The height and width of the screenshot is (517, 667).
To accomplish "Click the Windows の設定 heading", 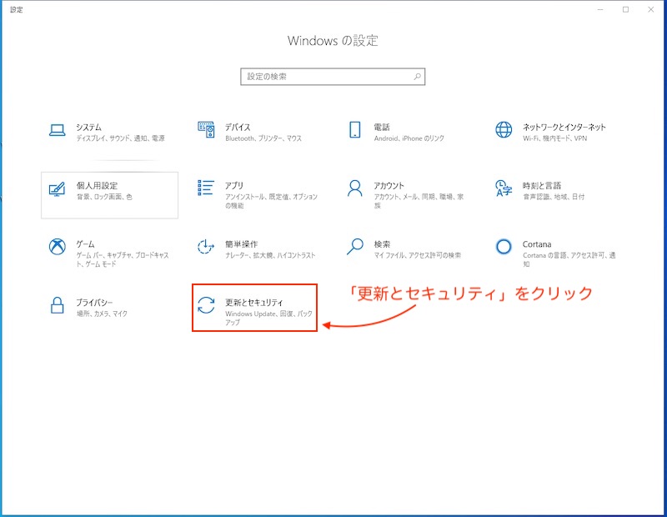I will [x=333, y=41].
